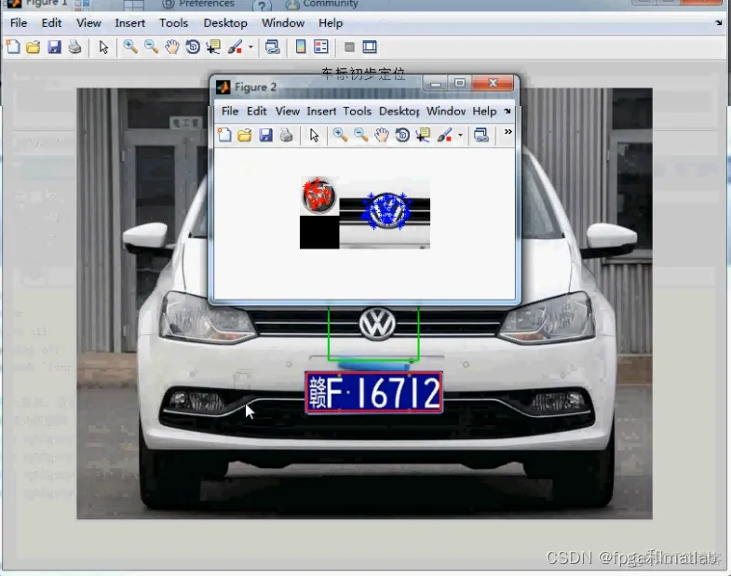The width and height of the screenshot is (731, 576).
Task: Select Brush tool in Figure 2 toolbar
Action: point(445,135)
